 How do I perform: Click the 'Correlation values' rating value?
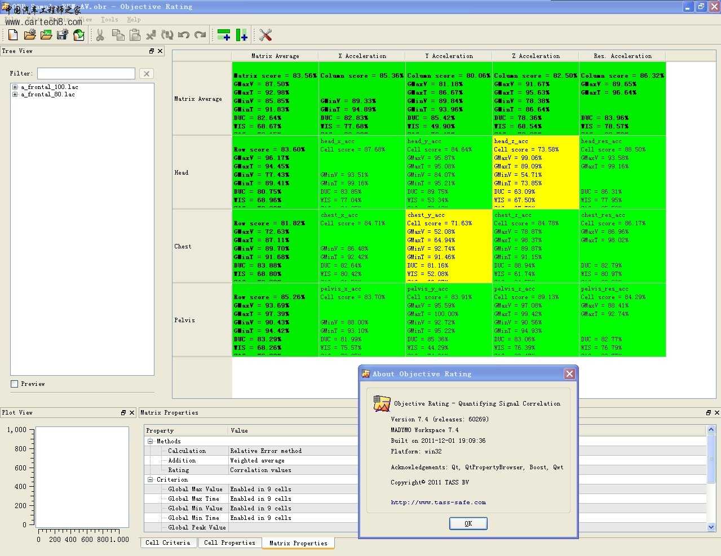(260, 470)
